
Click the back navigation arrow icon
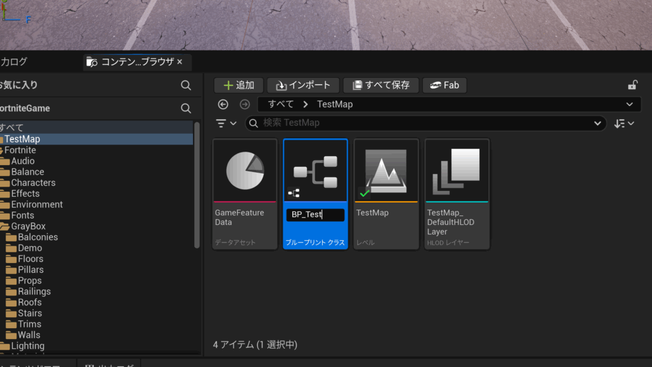223,104
